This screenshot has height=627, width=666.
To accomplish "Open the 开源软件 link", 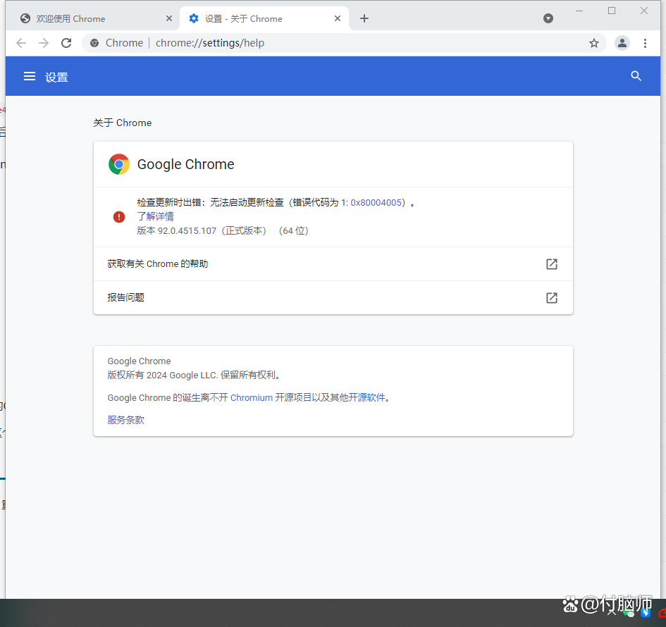I will coord(366,398).
